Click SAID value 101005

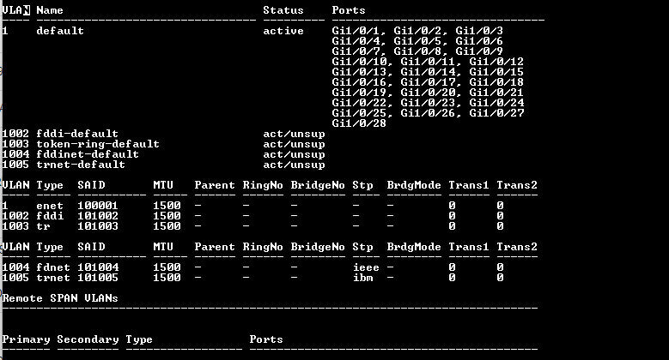point(98,278)
